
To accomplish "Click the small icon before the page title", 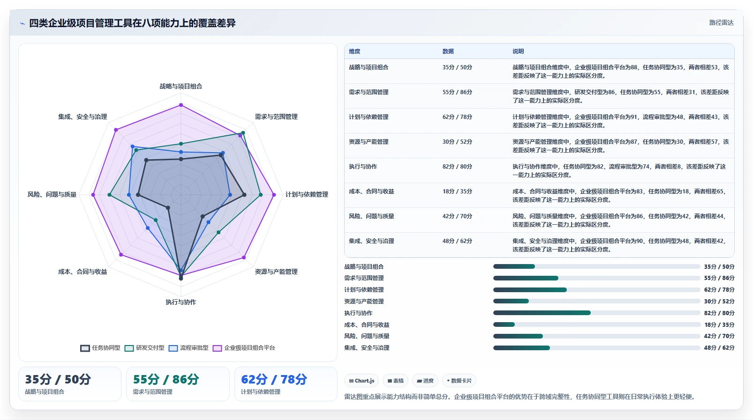I will pyautogui.click(x=22, y=23).
